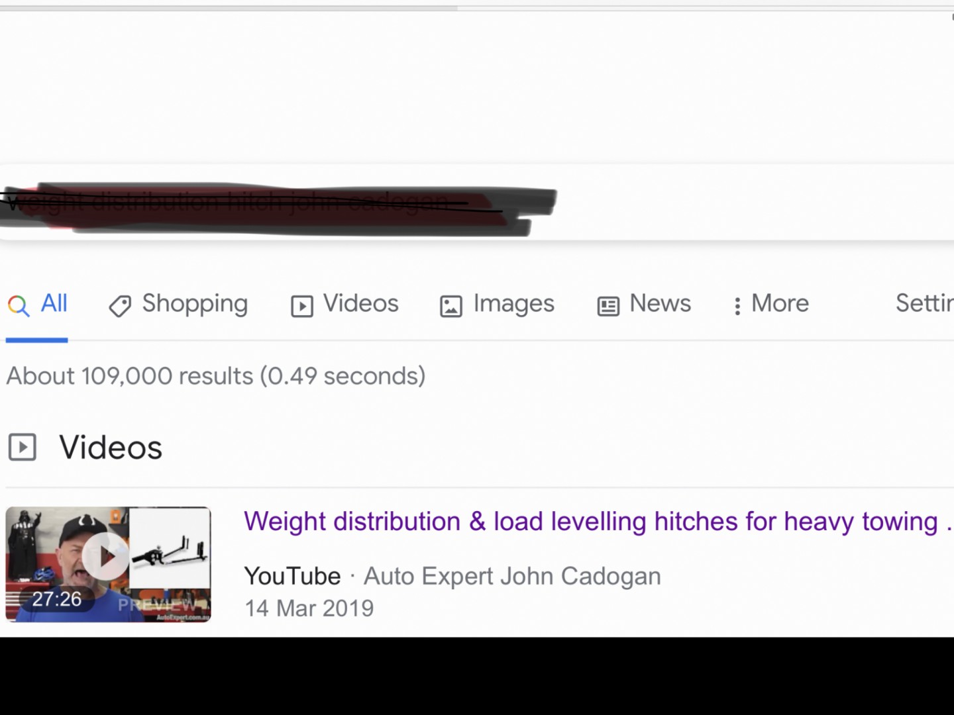Switch to the Shopping tab
954x715 pixels.
pos(195,304)
